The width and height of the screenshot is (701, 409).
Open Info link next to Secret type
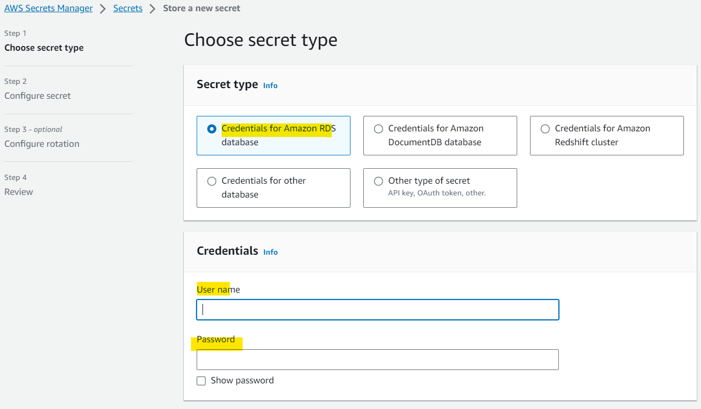(270, 85)
